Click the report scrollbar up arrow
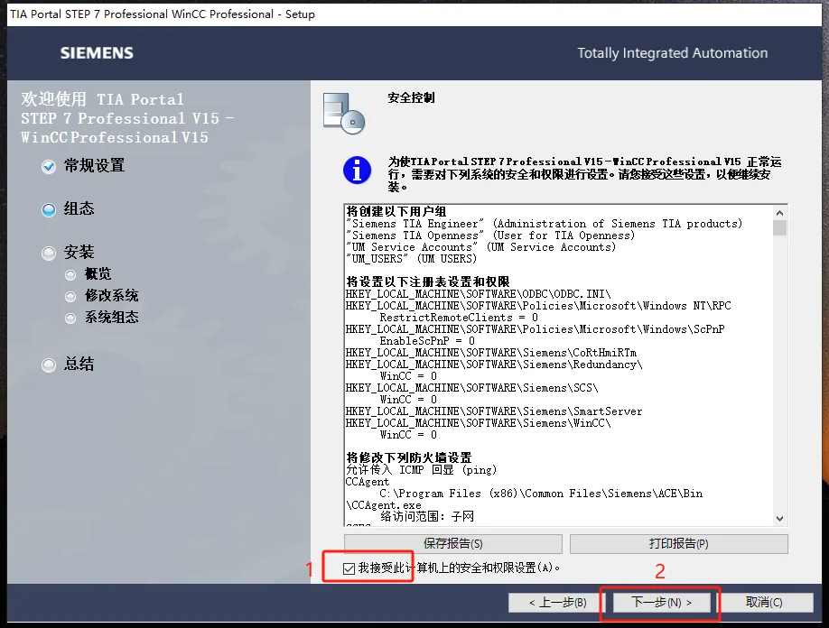The width and height of the screenshot is (829, 628). click(779, 213)
